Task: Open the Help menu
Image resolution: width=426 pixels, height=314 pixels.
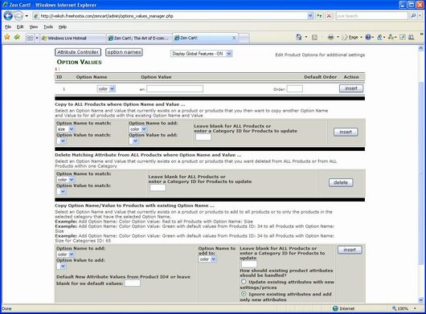Action: (63, 27)
